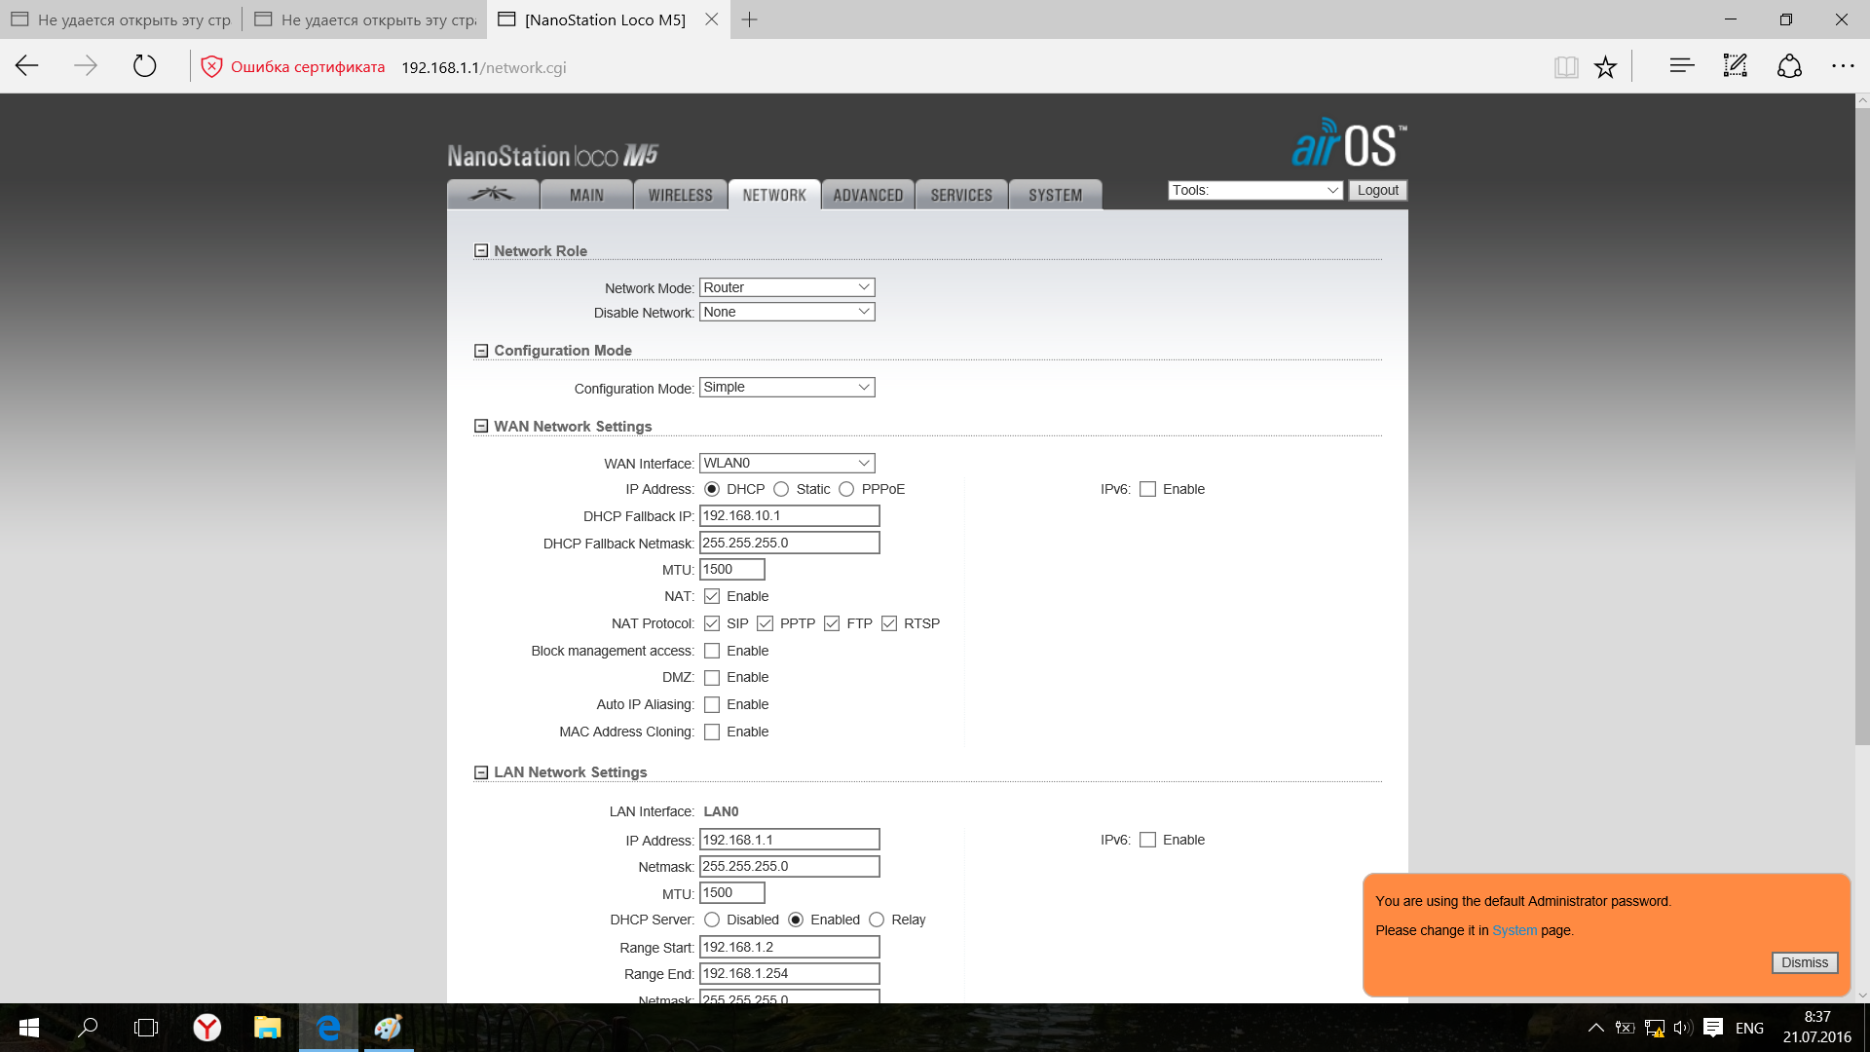Add page to favorites with star icon
The image size is (1870, 1052).
coord(1605,66)
